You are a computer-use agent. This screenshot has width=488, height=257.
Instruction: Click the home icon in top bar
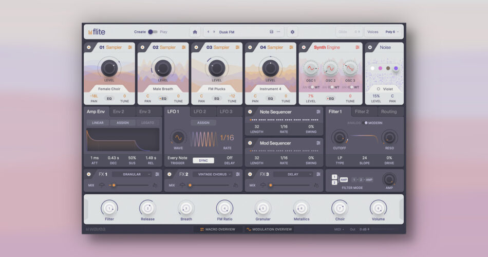coord(195,32)
